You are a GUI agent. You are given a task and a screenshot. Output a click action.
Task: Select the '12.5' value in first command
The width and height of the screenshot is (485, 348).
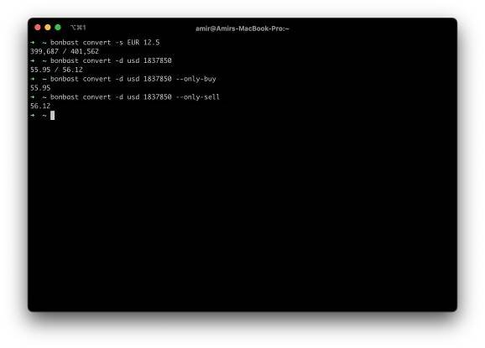pos(151,42)
